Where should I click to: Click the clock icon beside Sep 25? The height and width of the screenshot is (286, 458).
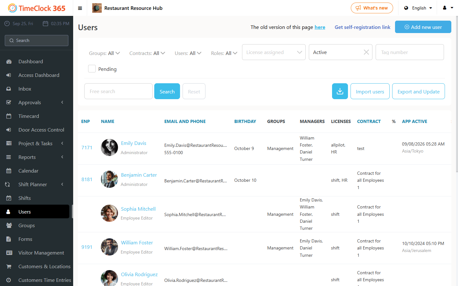tap(7, 24)
